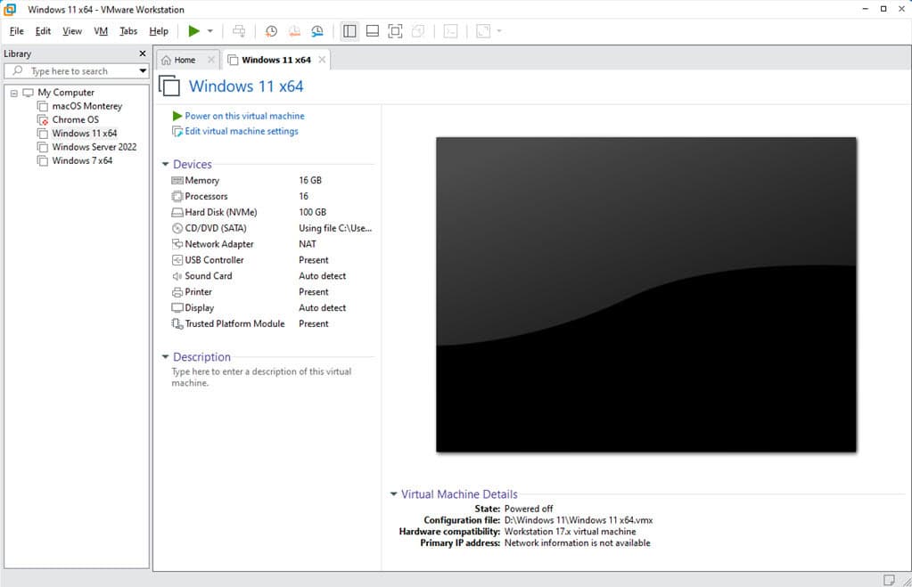912x587 pixels.
Task: Click the Printer device icon
Action: 177,292
